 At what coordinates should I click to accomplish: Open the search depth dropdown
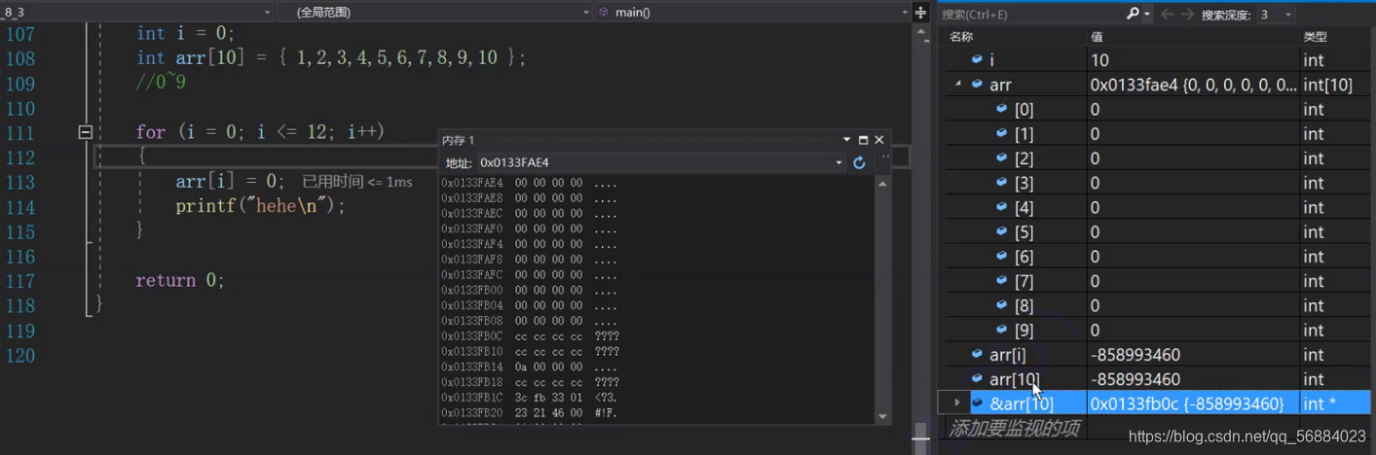(1288, 15)
